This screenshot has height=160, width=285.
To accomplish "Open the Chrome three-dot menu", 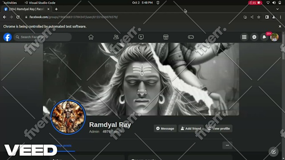I will point(280,17).
